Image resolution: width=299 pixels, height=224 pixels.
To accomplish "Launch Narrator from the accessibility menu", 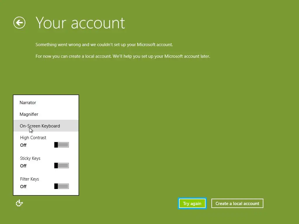I will coord(46,102).
